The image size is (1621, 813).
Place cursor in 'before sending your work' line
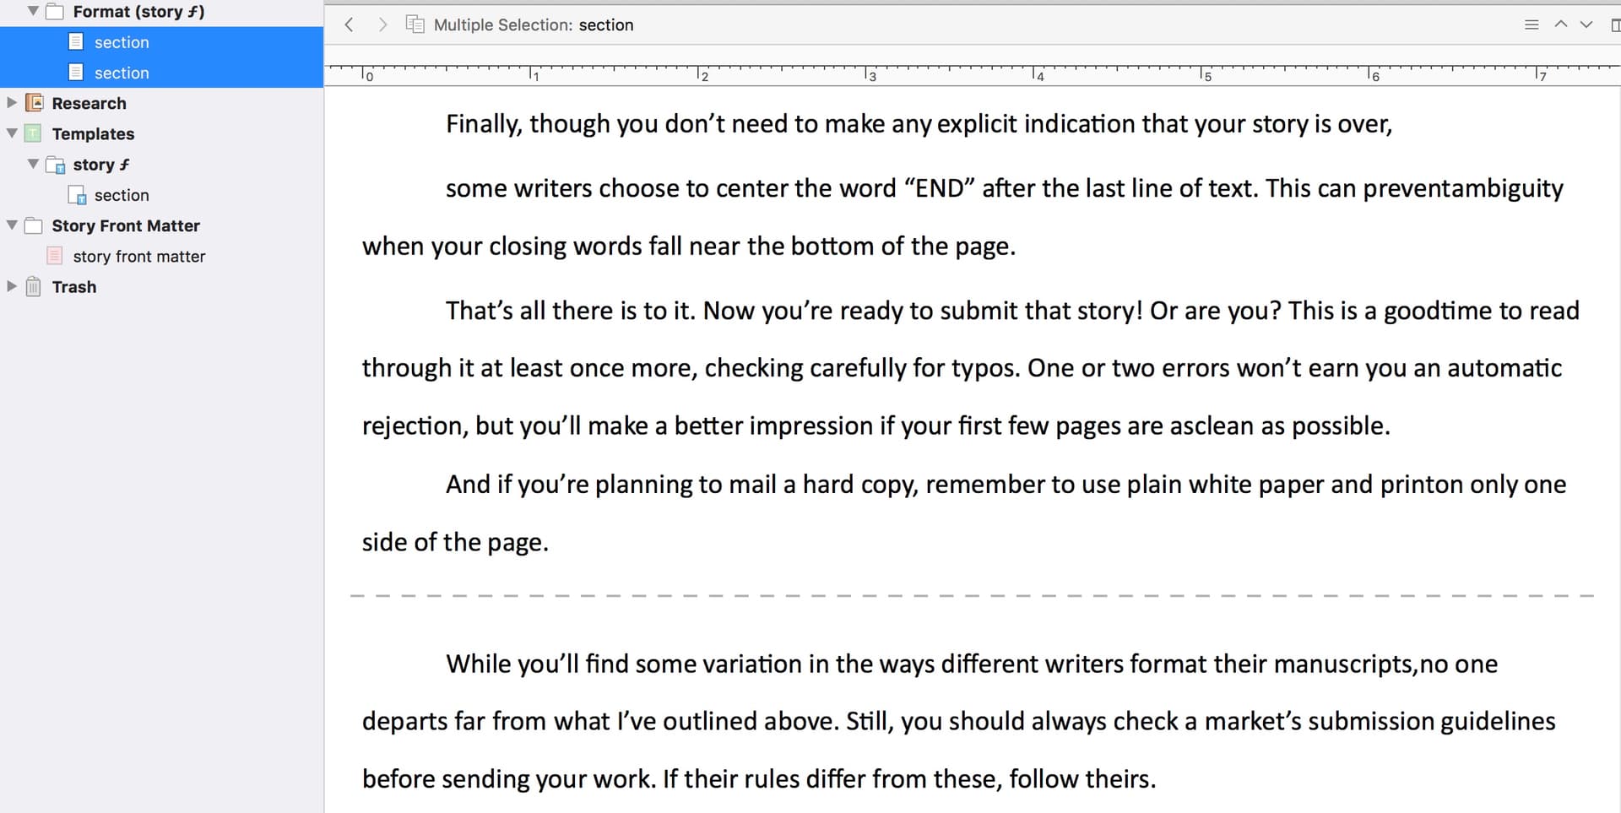click(759, 778)
